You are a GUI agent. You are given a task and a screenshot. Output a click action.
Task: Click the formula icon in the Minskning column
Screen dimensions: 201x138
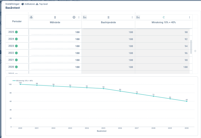point(138,17)
